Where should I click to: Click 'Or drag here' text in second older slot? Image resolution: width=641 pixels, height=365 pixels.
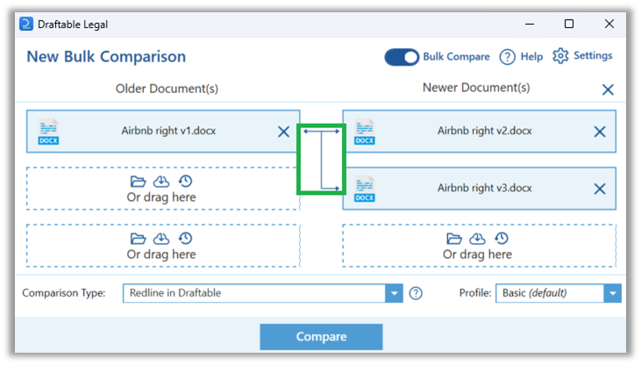click(x=161, y=197)
